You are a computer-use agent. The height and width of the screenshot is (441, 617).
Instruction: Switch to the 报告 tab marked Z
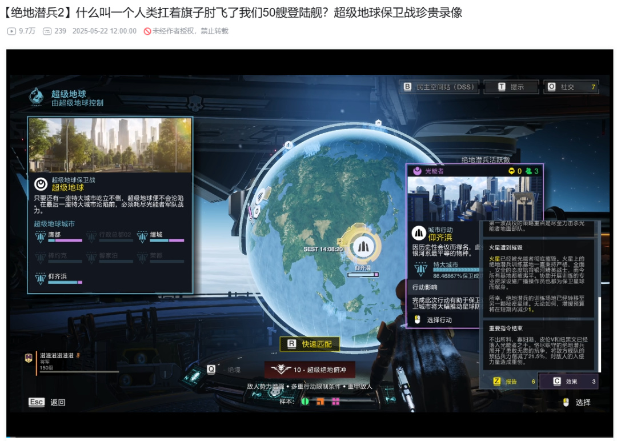click(509, 381)
